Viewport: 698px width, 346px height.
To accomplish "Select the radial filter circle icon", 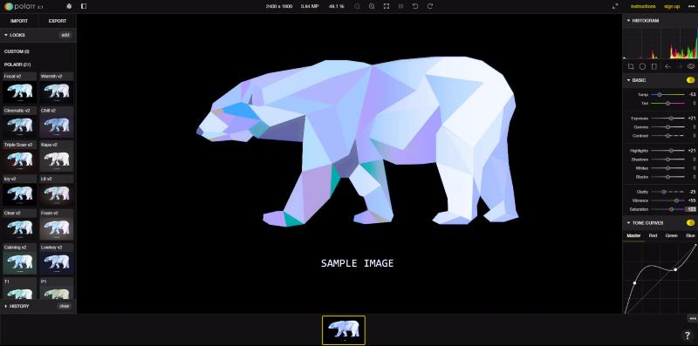I will point(642,66).
